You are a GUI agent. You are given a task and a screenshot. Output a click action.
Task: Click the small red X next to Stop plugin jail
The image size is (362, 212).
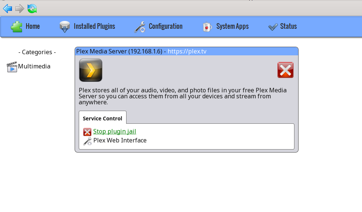click(87, 132)
